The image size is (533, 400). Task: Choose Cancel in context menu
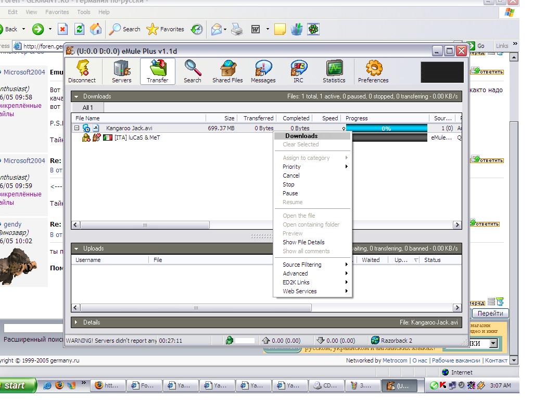click(312, 176)
